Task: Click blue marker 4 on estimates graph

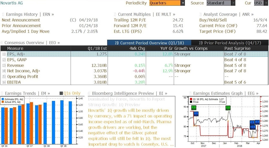Action: tap(252, 123)
